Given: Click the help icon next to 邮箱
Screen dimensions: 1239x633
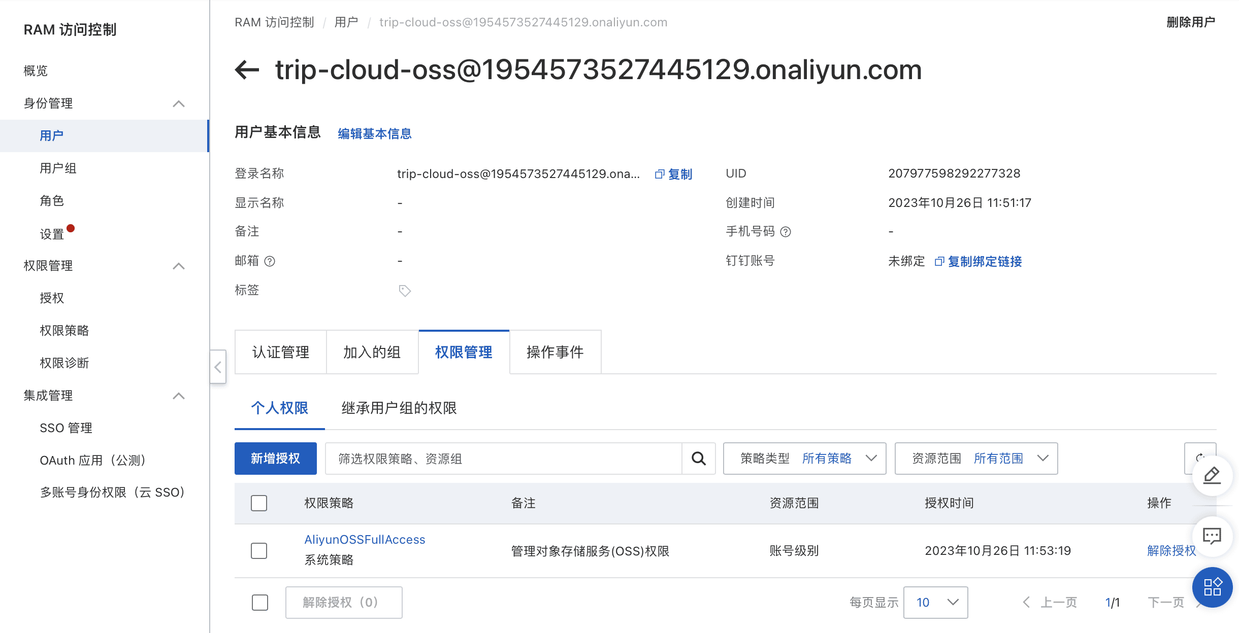Looking at the screenshot, I should [270, 261].
